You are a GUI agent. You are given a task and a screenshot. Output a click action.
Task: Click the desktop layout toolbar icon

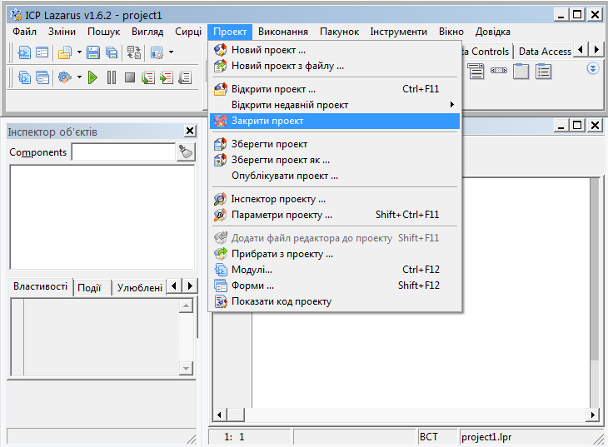[157, 52]
